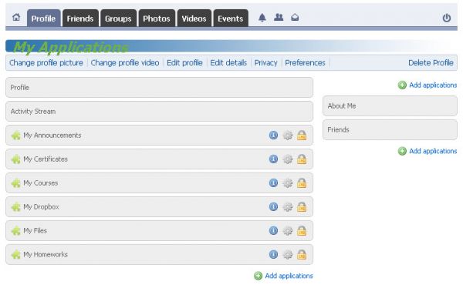This screenshot has width=463, height=288.
Task: Click the My Files label
Action: click(35, 231)
